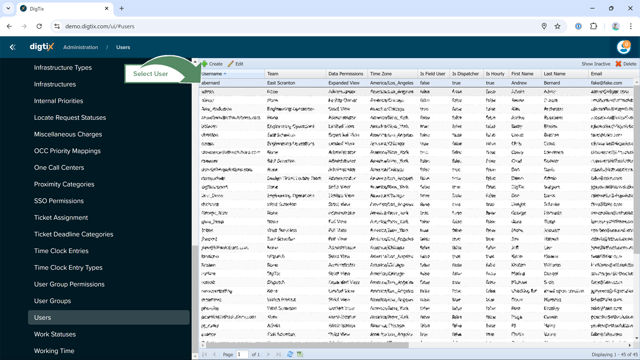Go to last page of grid
Viewport: 640px width, 360px height.
click(278, 354)
